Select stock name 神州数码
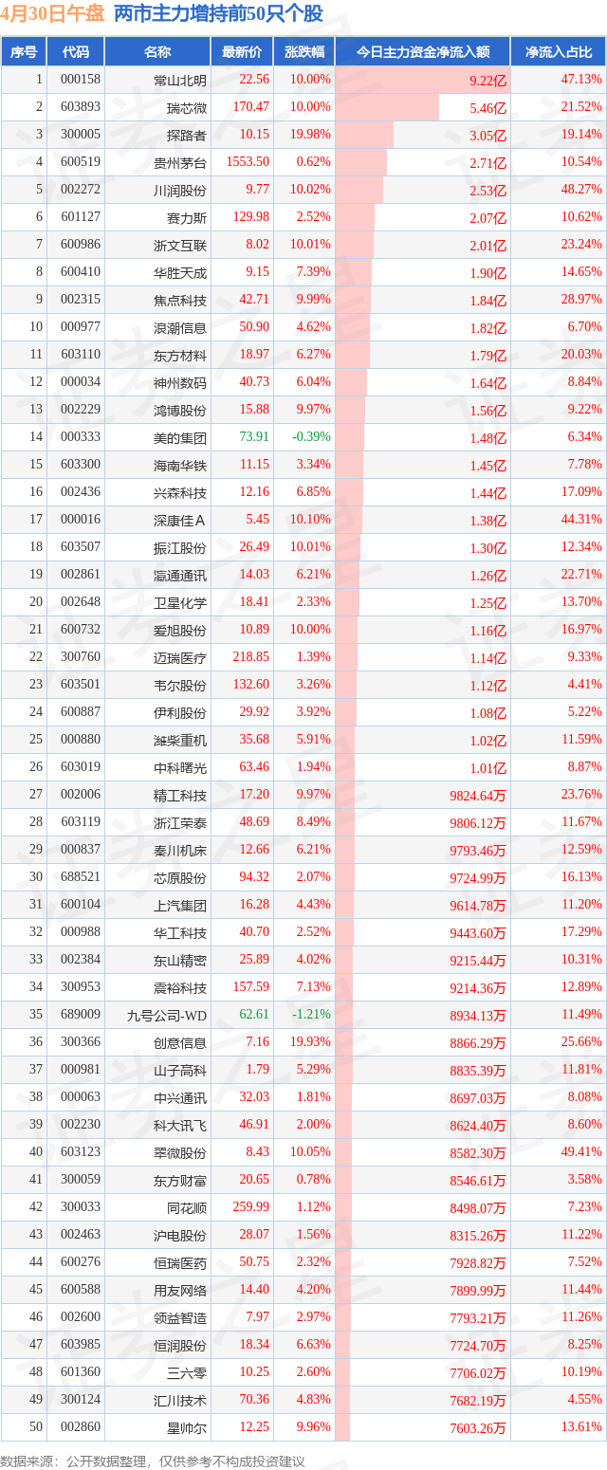607x1470 pixels. 179,382
